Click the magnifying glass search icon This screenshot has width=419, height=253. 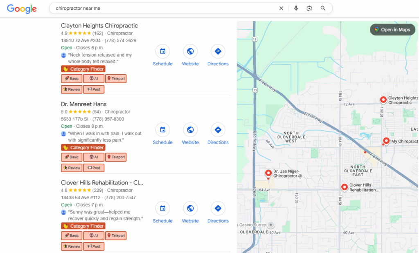(x=323, y=8)
